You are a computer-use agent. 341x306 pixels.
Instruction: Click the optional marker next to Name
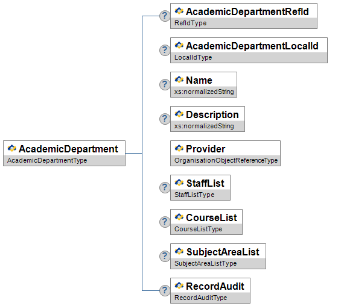click(x=165, y=84)
